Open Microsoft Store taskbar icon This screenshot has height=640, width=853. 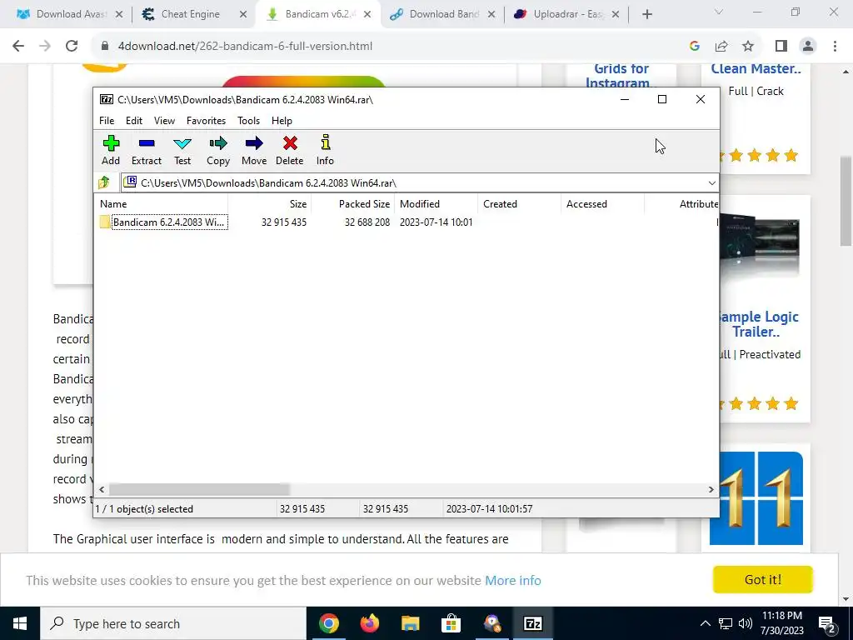(451, 623)
